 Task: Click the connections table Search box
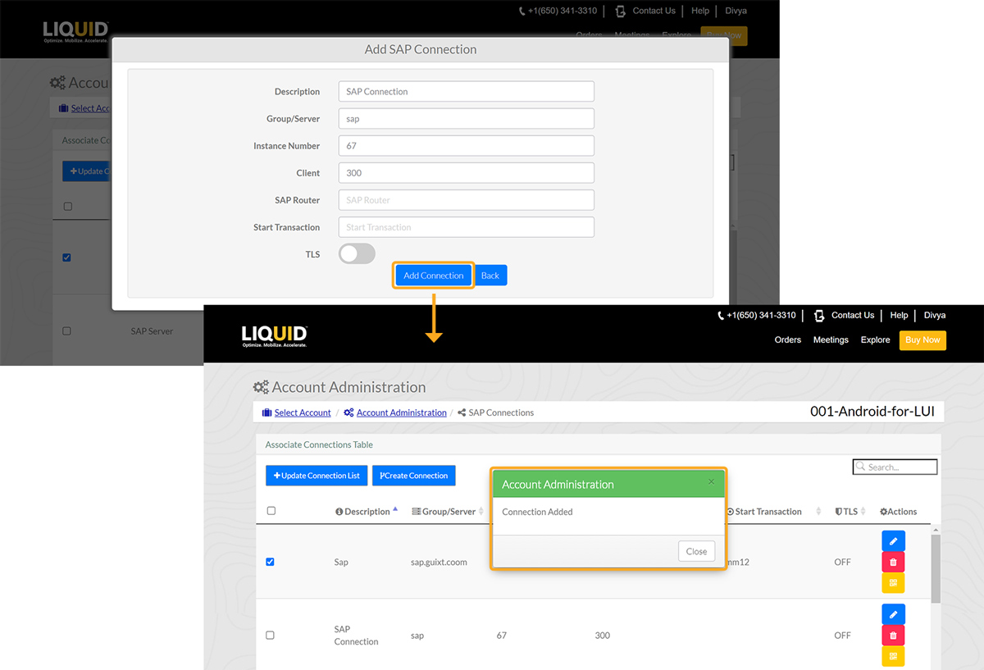[895, 467]
